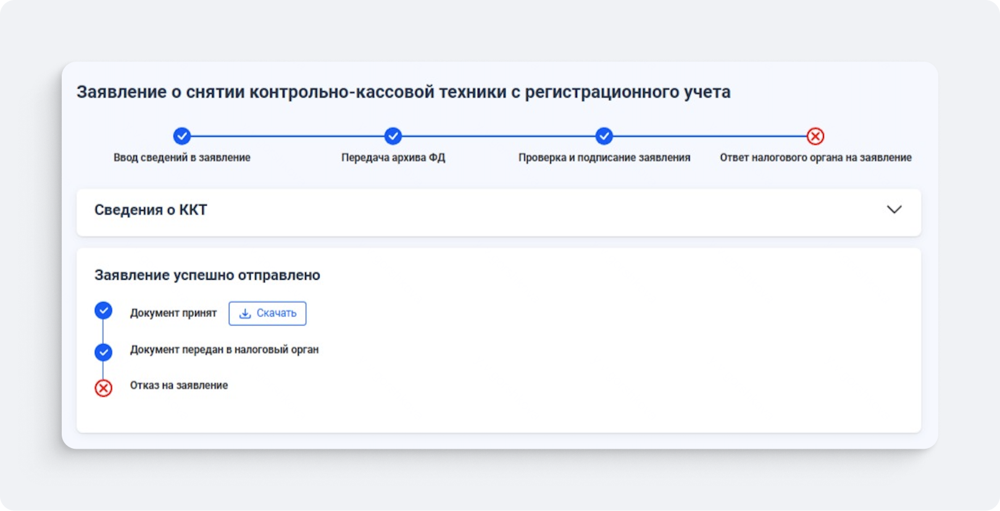Select step label "Ответ налогового органа на заявление"
1000x511 pixels.
pyautogui.click(x=815, y=158)
